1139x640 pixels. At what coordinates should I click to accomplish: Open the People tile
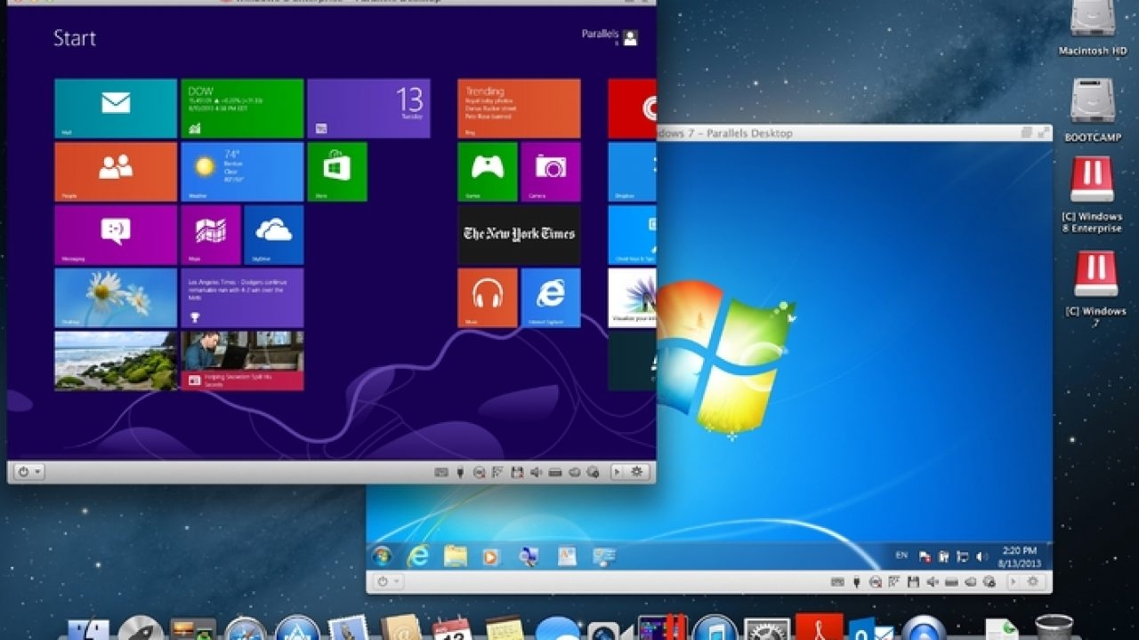[x=116, y=172]
